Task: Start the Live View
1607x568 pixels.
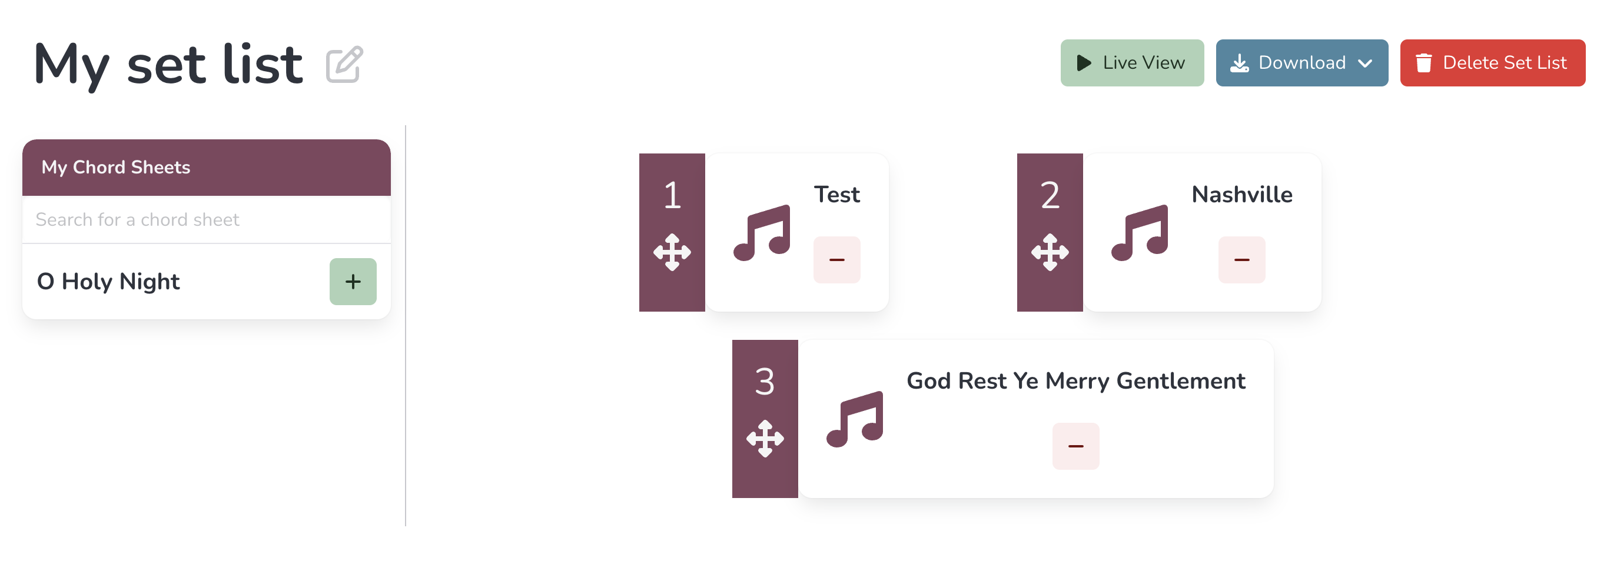Action: coord(1131,63)
